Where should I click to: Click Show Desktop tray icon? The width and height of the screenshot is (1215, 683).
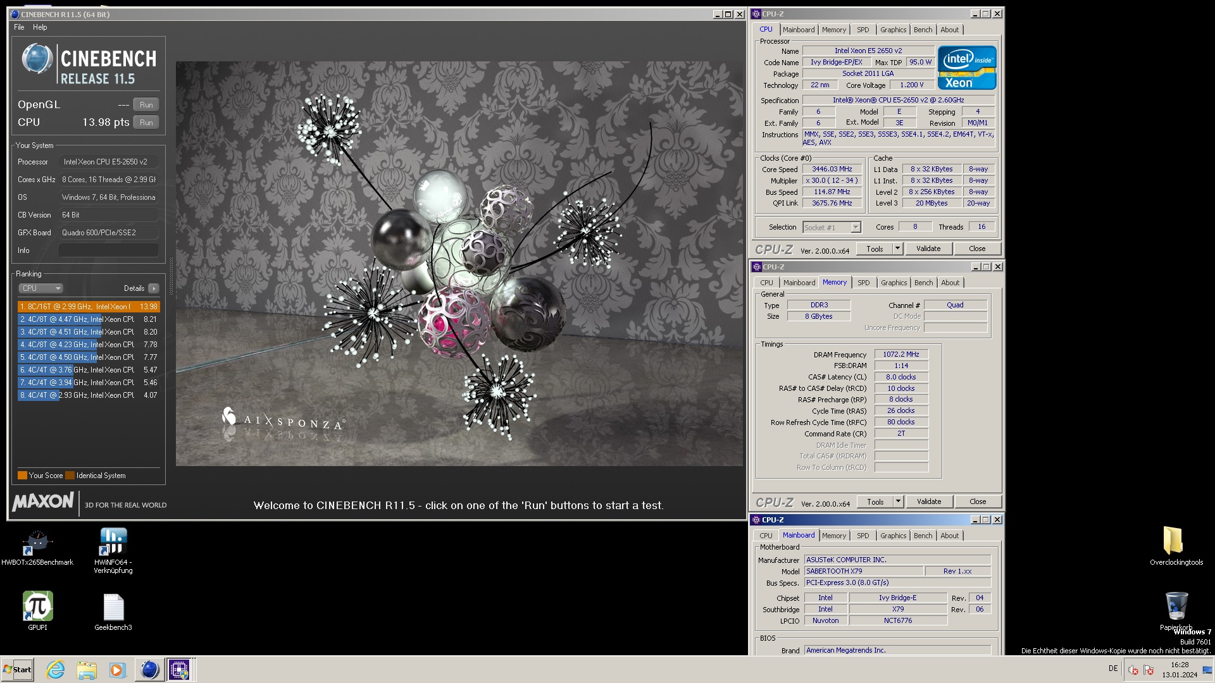(1207, 670)
